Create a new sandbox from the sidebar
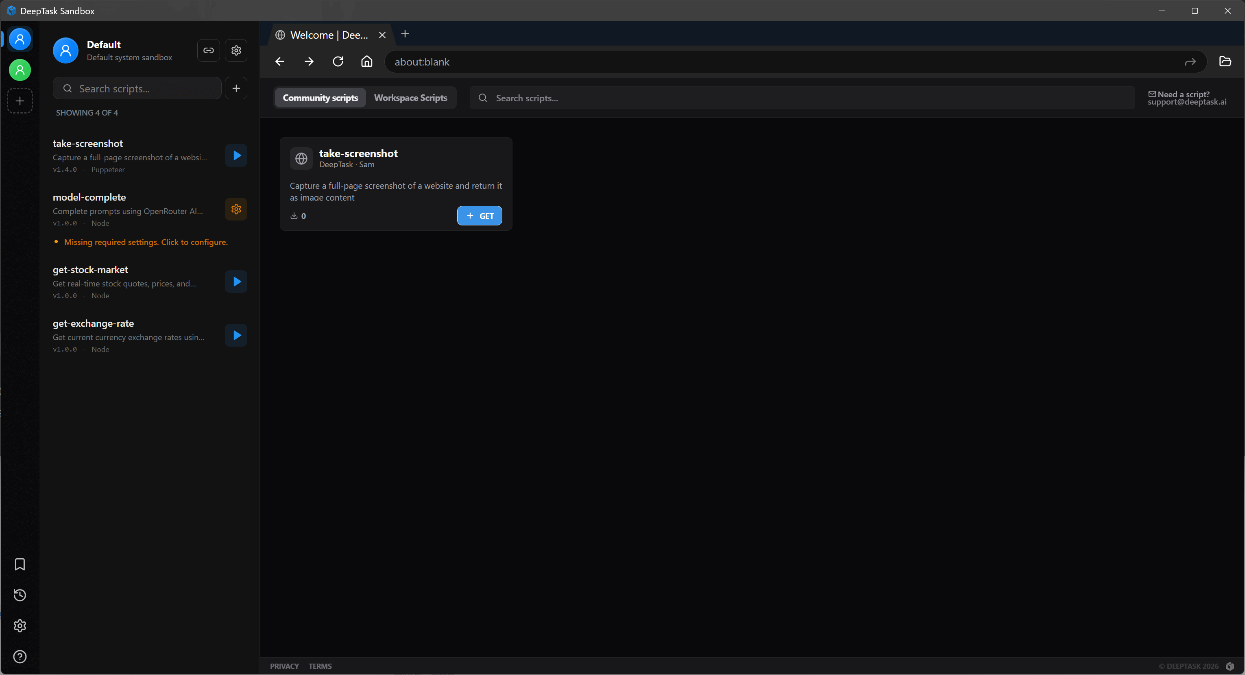This screenshot has height=675, width=1245. pyautogui.click(x=20, y=100)
